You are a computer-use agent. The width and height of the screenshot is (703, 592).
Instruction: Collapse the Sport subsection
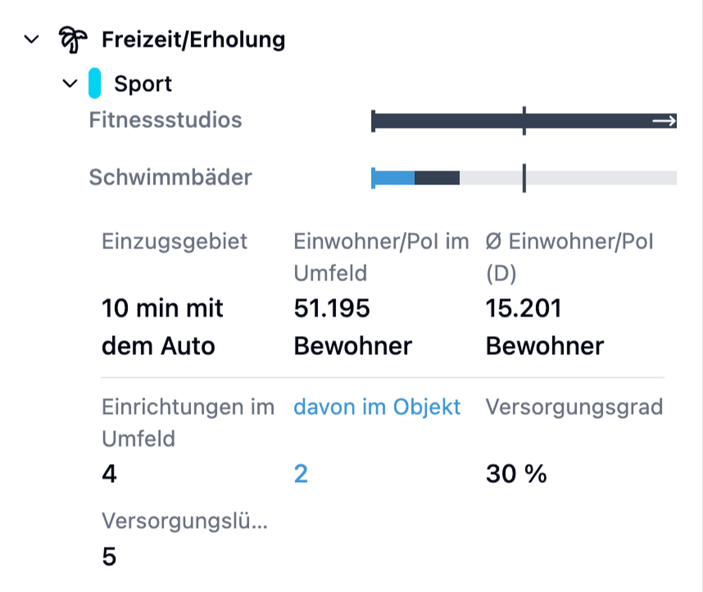[71, 83]
